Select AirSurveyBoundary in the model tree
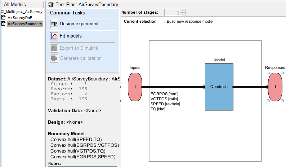 25,24
